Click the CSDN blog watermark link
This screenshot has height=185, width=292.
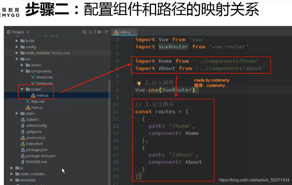(253, 179)
